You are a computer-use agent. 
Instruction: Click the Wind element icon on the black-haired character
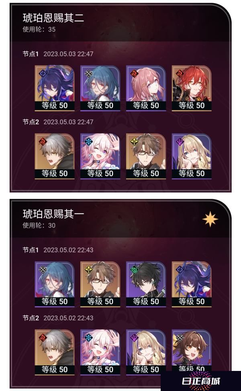(134, 269)
